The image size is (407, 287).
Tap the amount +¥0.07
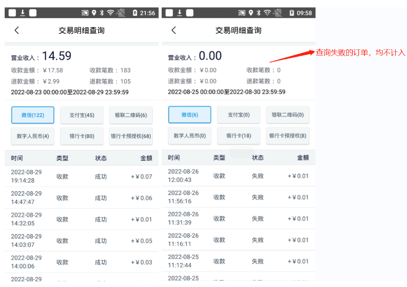pos(142,177)
